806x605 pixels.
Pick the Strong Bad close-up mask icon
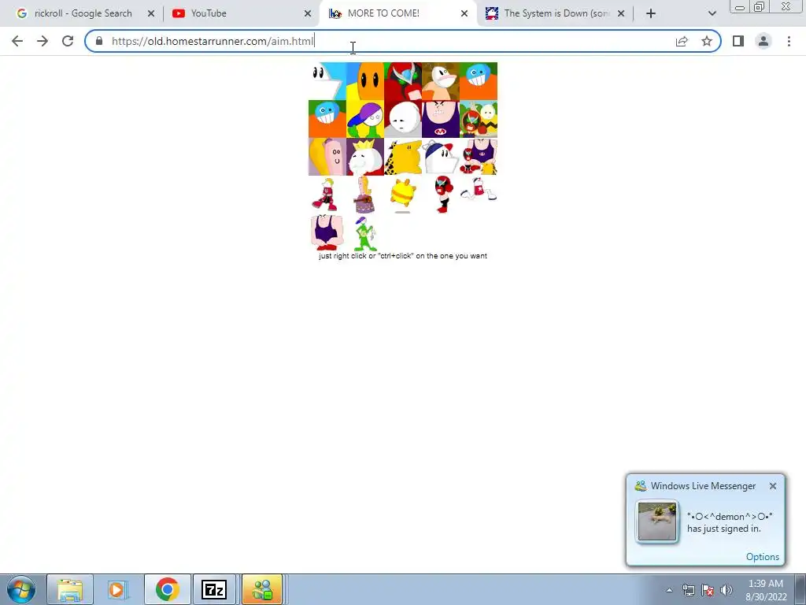click(x=403, y=81)
